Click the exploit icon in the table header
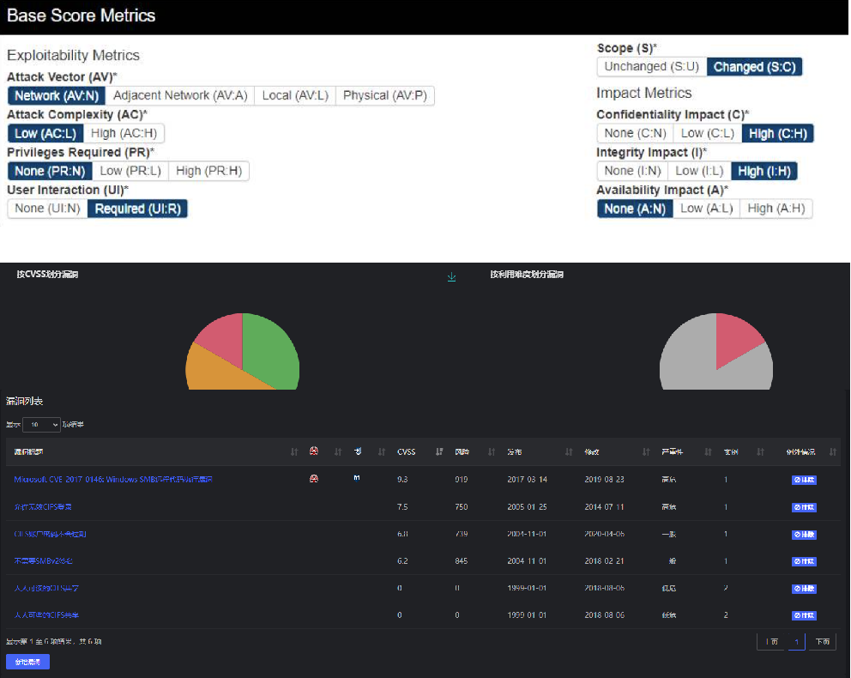Viewport: 851px width, 678px height. 358,451
